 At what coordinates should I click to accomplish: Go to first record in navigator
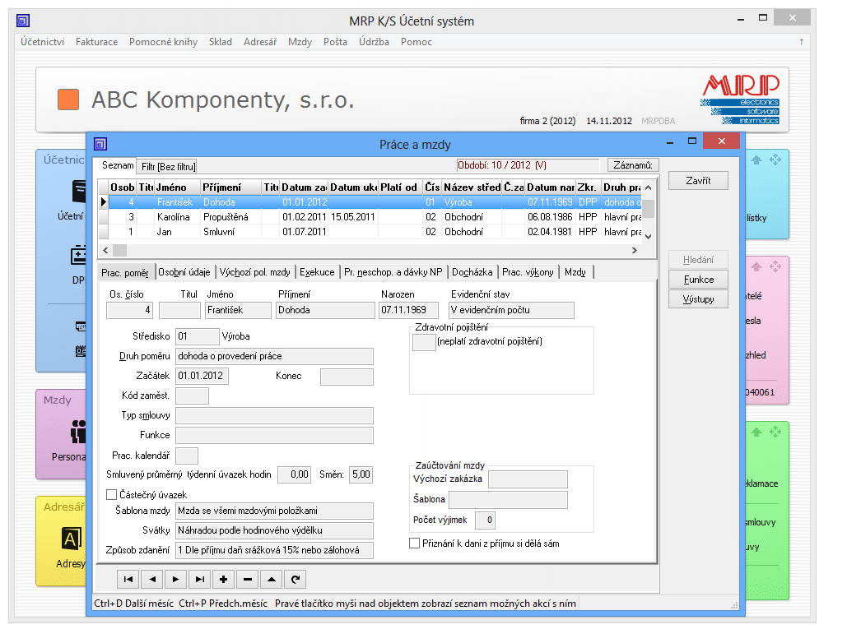click(128, 580)
